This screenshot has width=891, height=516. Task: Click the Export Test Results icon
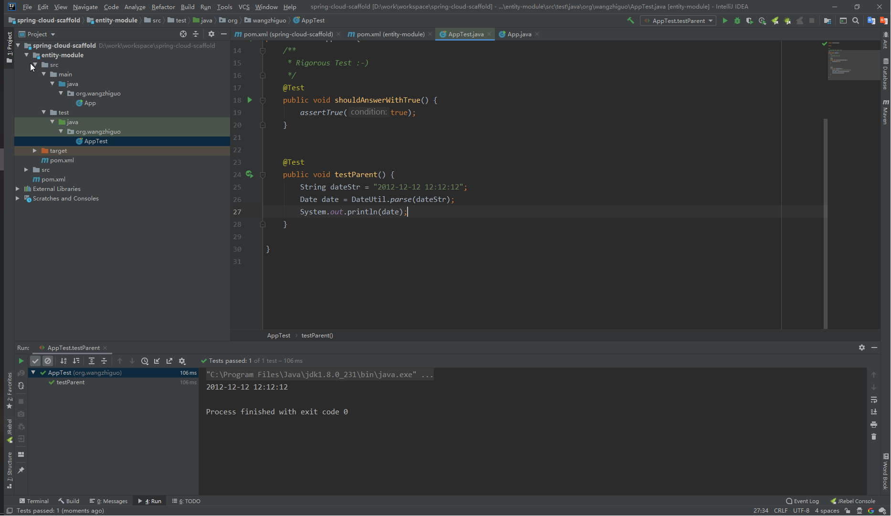pos(169,361)
